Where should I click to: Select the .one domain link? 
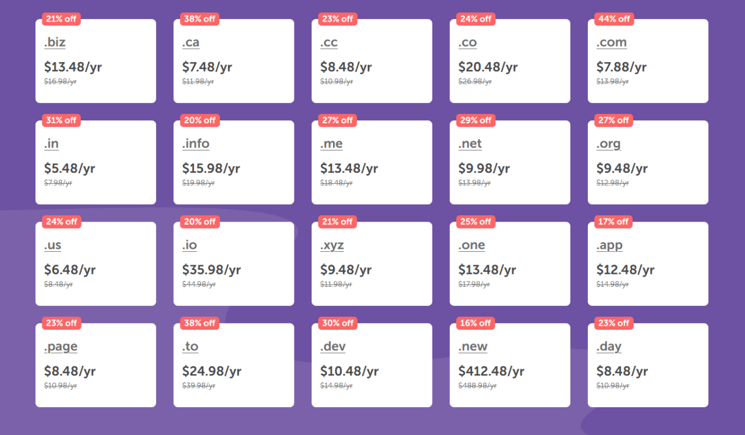[471, 245]
